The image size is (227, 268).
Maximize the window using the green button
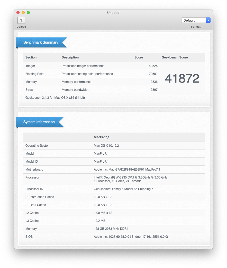coord(28,13)
